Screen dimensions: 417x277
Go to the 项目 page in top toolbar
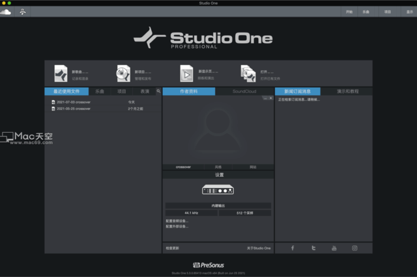pos(388,12)
